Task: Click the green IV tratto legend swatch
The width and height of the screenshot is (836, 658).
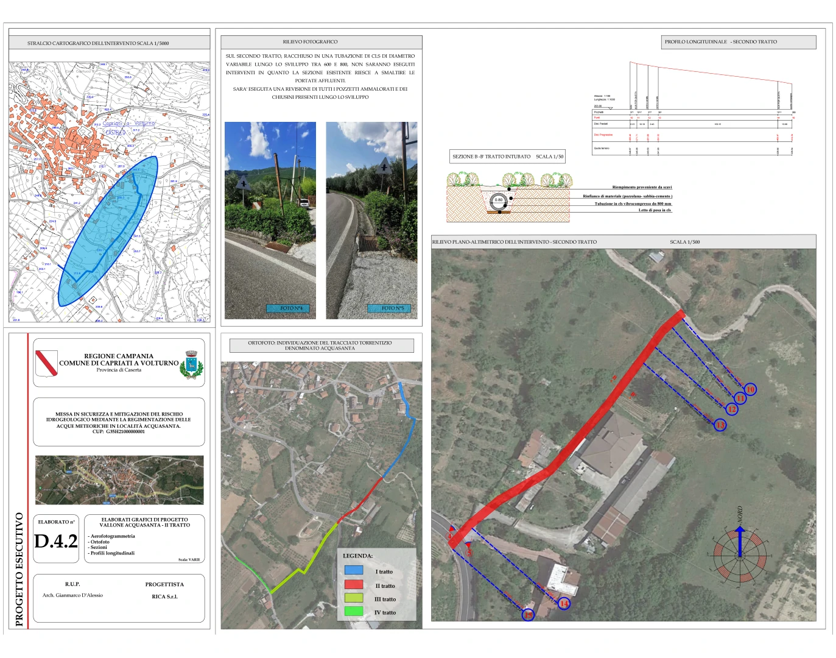Action: pos(354,611)
